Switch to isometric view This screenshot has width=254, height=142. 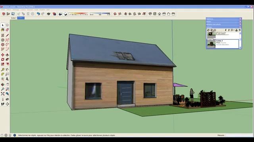pyautogui.click(x=150, y=14)
